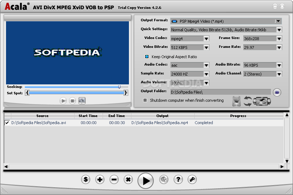Stop the preview playback

[72, 101]
